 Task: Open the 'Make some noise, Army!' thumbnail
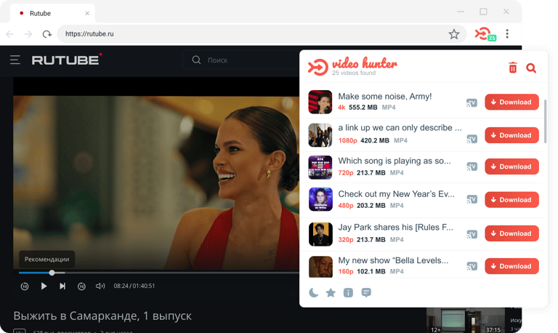(320, 102)
